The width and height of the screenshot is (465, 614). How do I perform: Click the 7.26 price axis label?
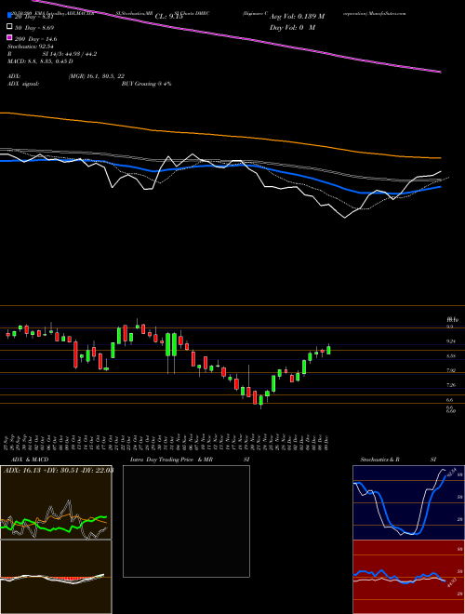[x=450, y=385]
